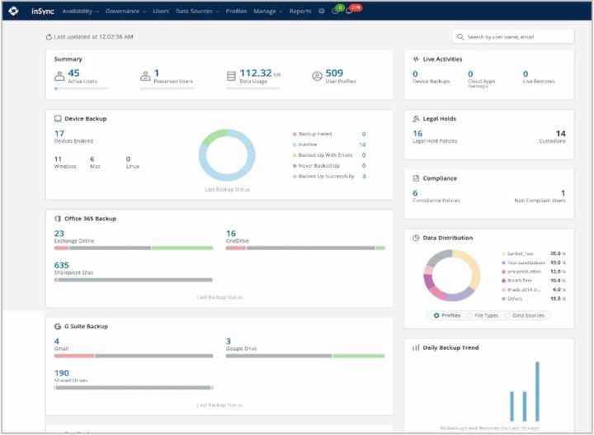Click the 1 Non Compliant Users value
This screenshot has width=594, height=435.
pyautogui.click(x=563, y=193)
